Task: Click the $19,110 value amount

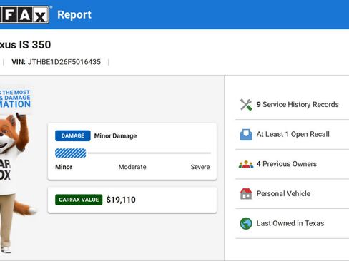Action: pyautogui.click(x=121, y=200)
